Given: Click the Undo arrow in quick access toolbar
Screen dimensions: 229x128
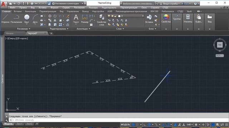Looking at the screenshot, I should coord(36,4).
